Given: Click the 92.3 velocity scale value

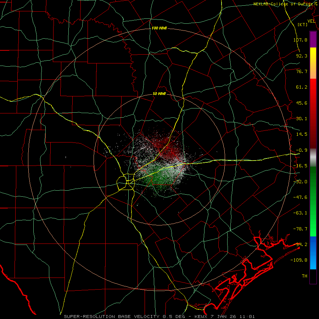Looking at the screenshot, I should (302, 56).
